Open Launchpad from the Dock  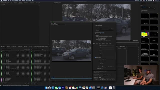click(x=49, y=88)
